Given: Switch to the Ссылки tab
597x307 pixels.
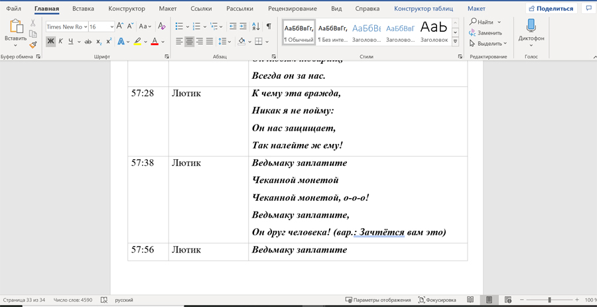Looking at the screenshot, I should tap(200, 9).
